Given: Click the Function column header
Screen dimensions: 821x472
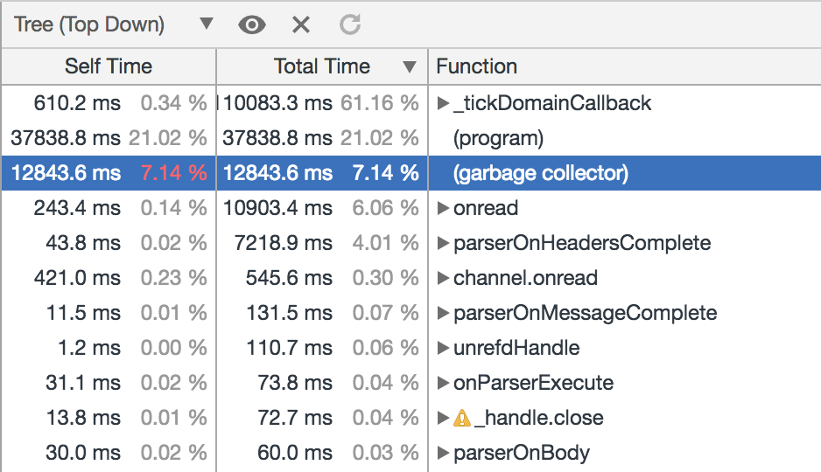Looking at the screenshot, I should coord(476,66).
